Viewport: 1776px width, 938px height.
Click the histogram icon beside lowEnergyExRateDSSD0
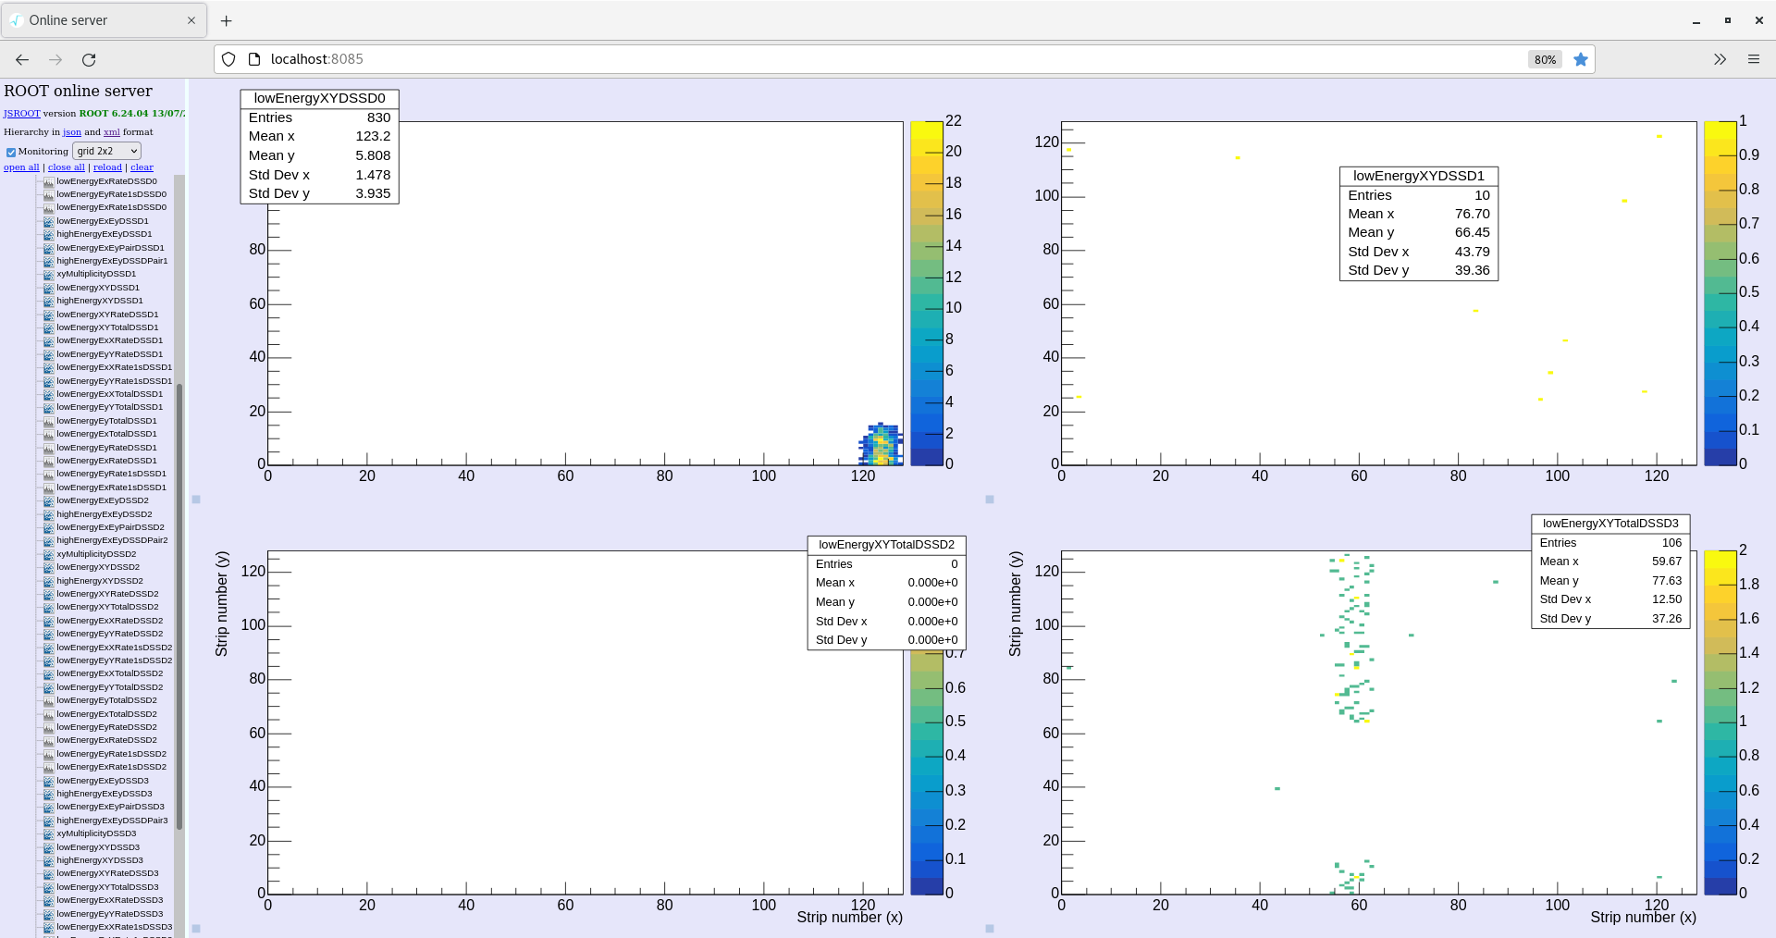(x=48, y=181)
